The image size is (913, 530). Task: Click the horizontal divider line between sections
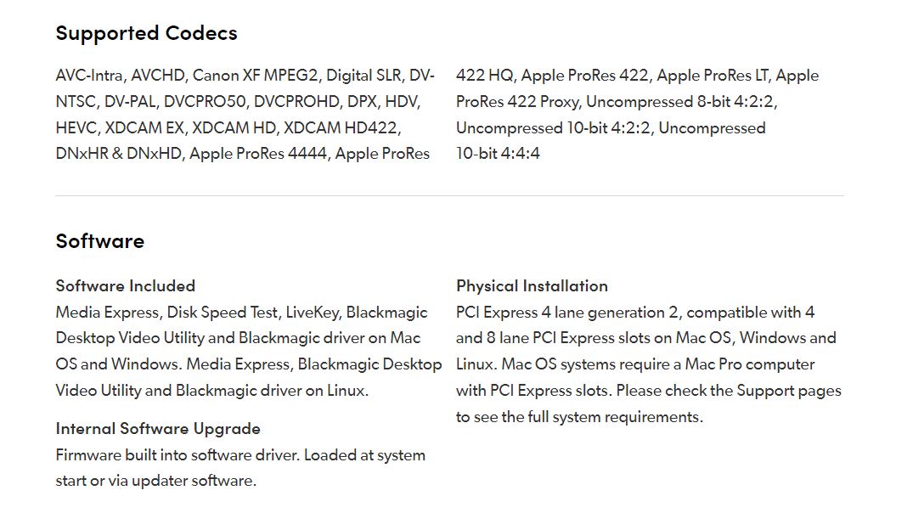click(449, 195)
